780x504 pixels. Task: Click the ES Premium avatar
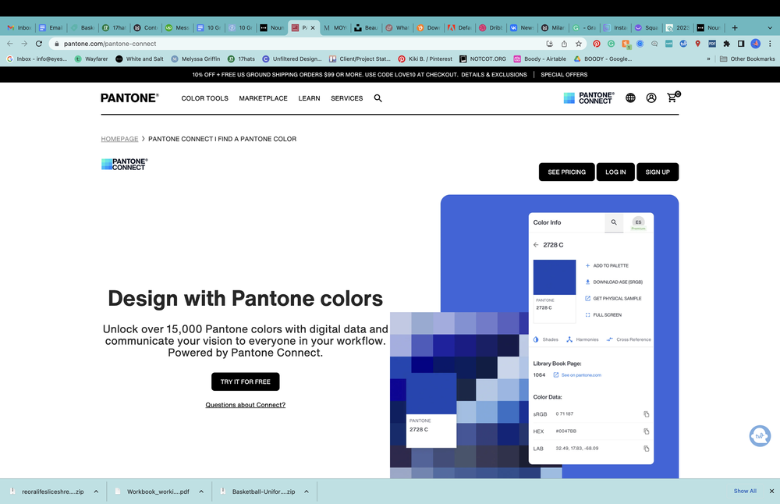(638, 223)
